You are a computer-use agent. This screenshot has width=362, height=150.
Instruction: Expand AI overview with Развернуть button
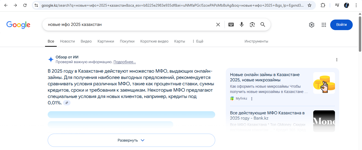[131, 140]
